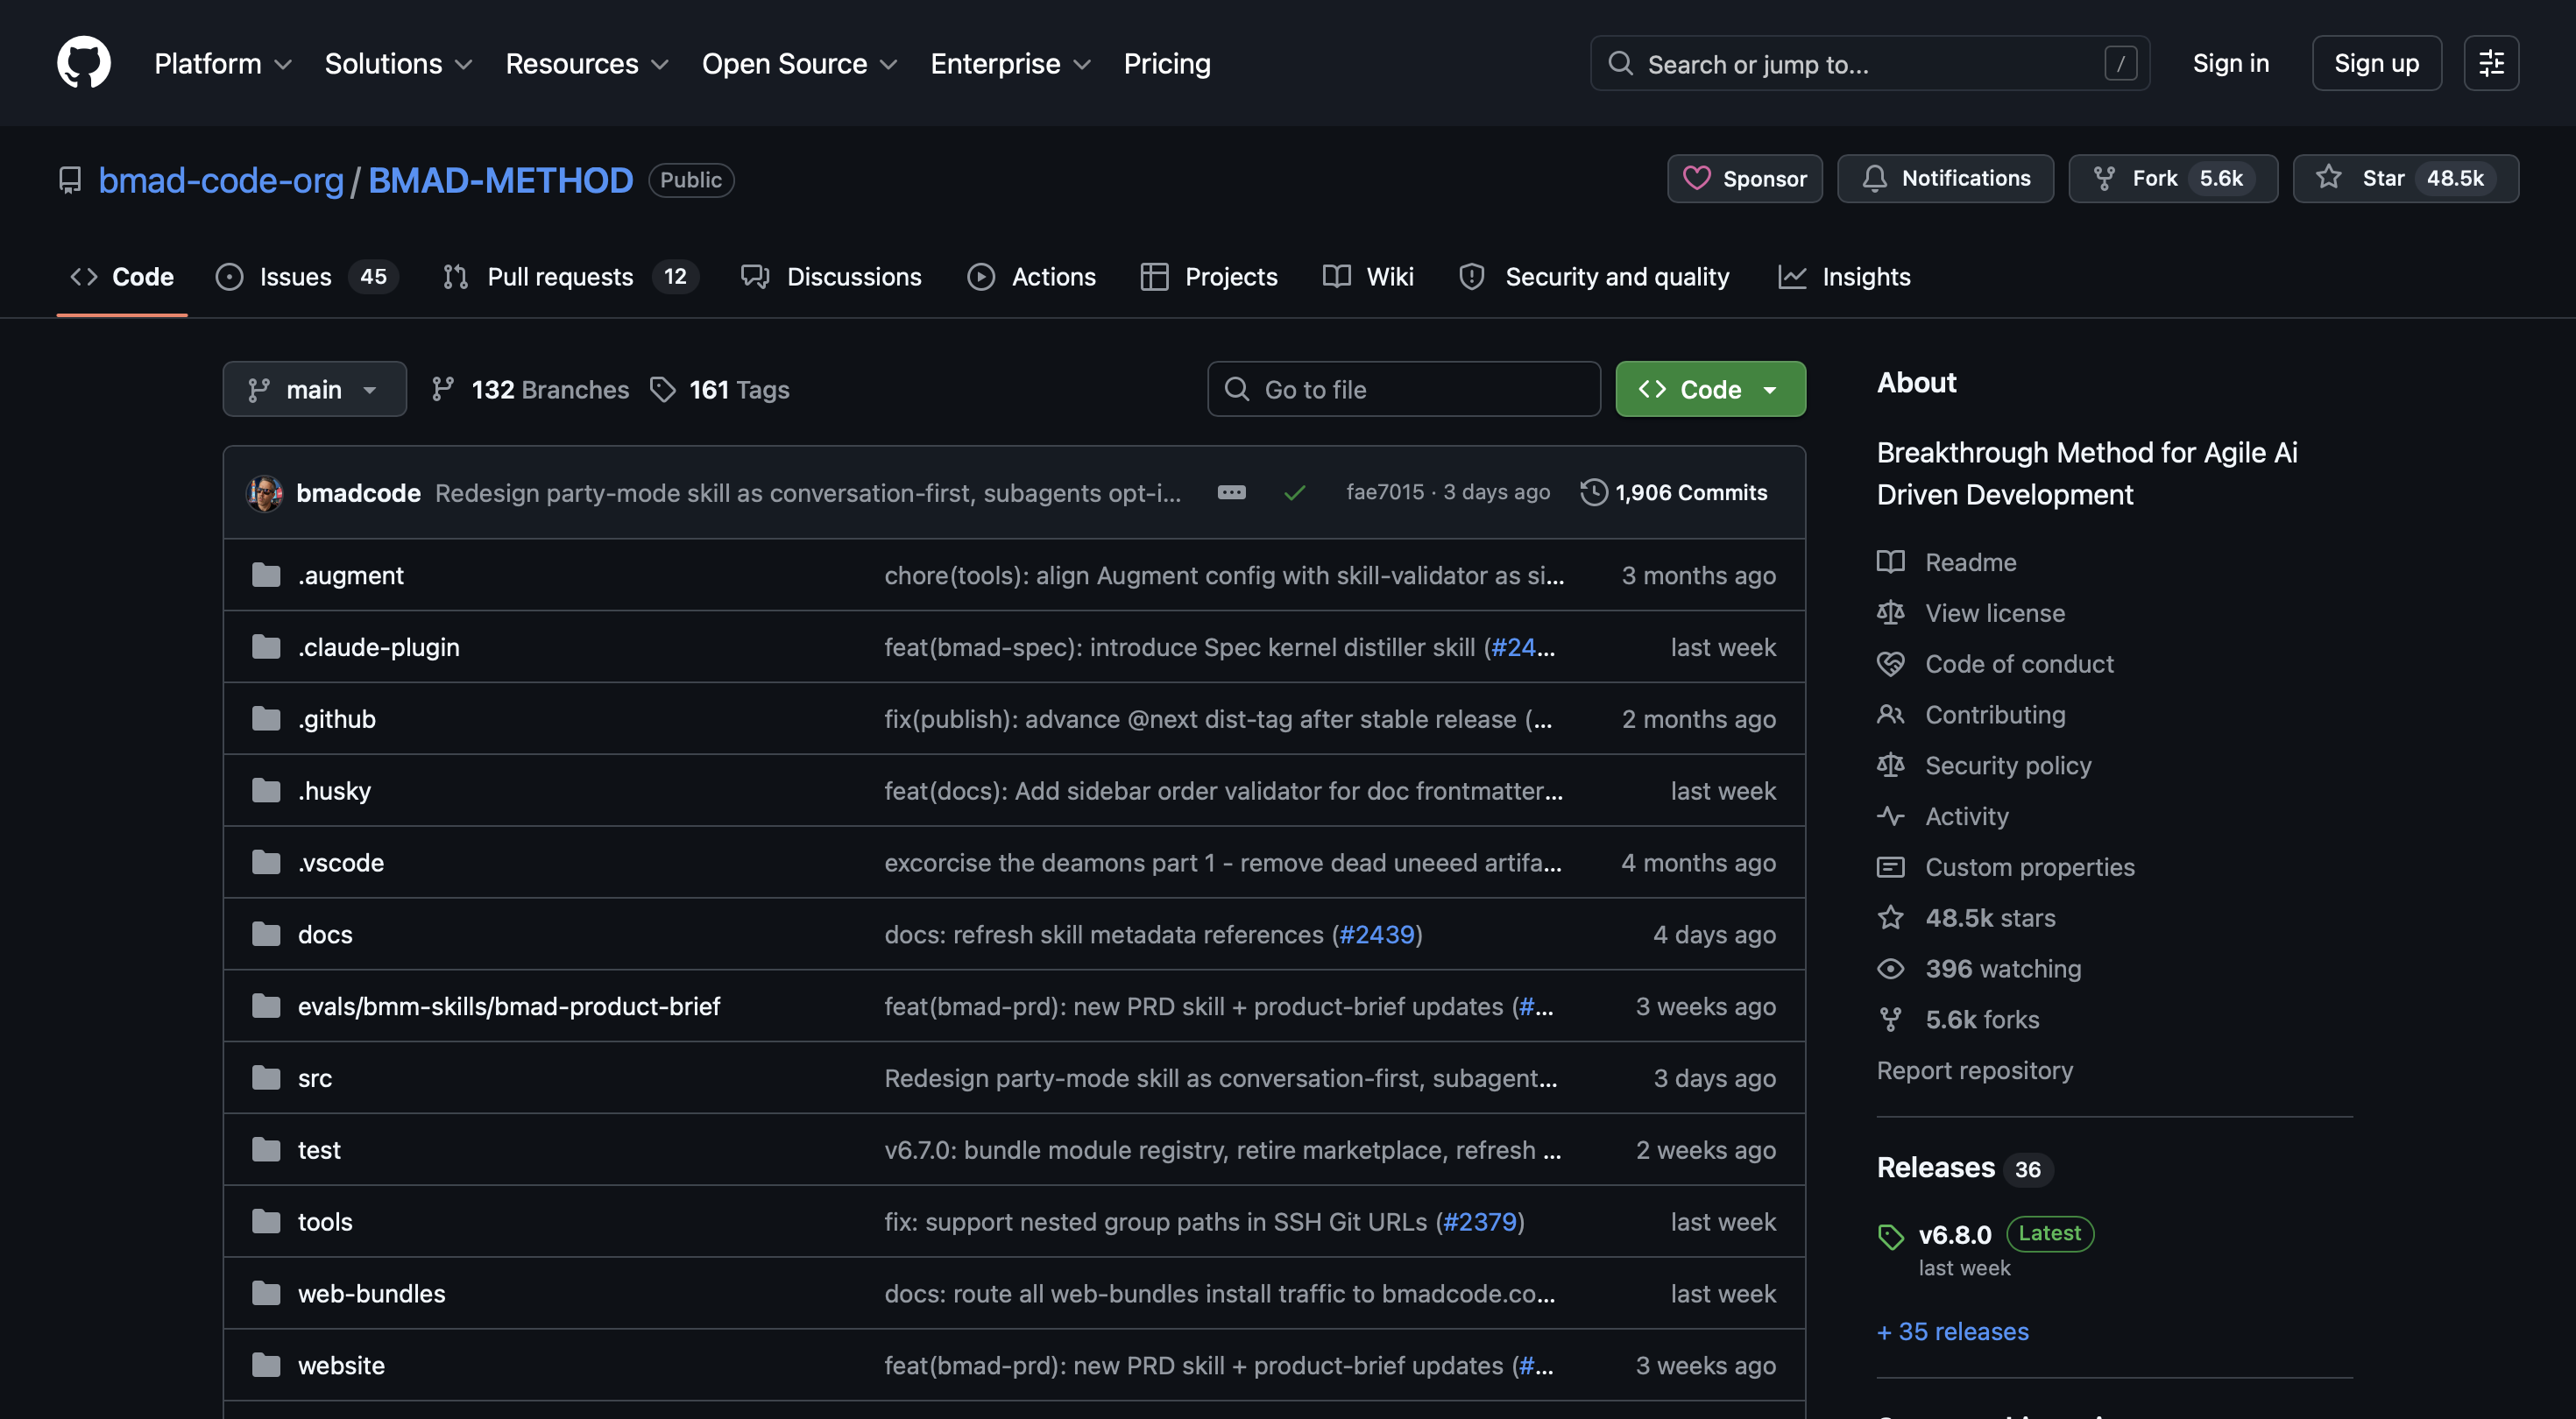Click the green commit status checkmark
This screenshot has width=2576, height=1419.
pos(1295,493)
